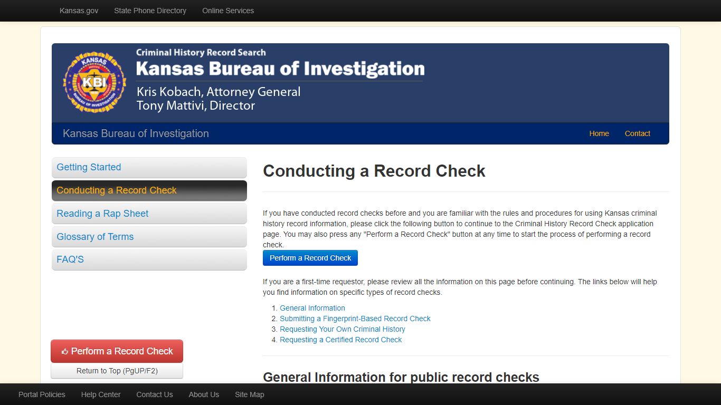Click Tony Mattivi, Director text
The height and width of the screenshot is (405, 721).
[x=196, y=105]
